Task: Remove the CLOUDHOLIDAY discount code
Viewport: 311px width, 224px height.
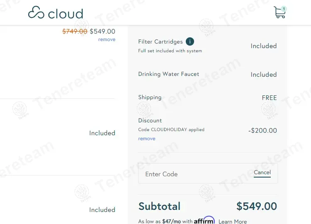Action: click(x=147, y=139)
